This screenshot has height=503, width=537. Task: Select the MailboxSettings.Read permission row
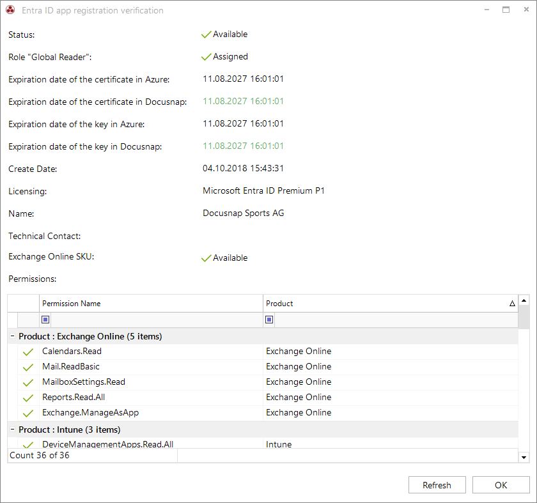coord(268,382)
